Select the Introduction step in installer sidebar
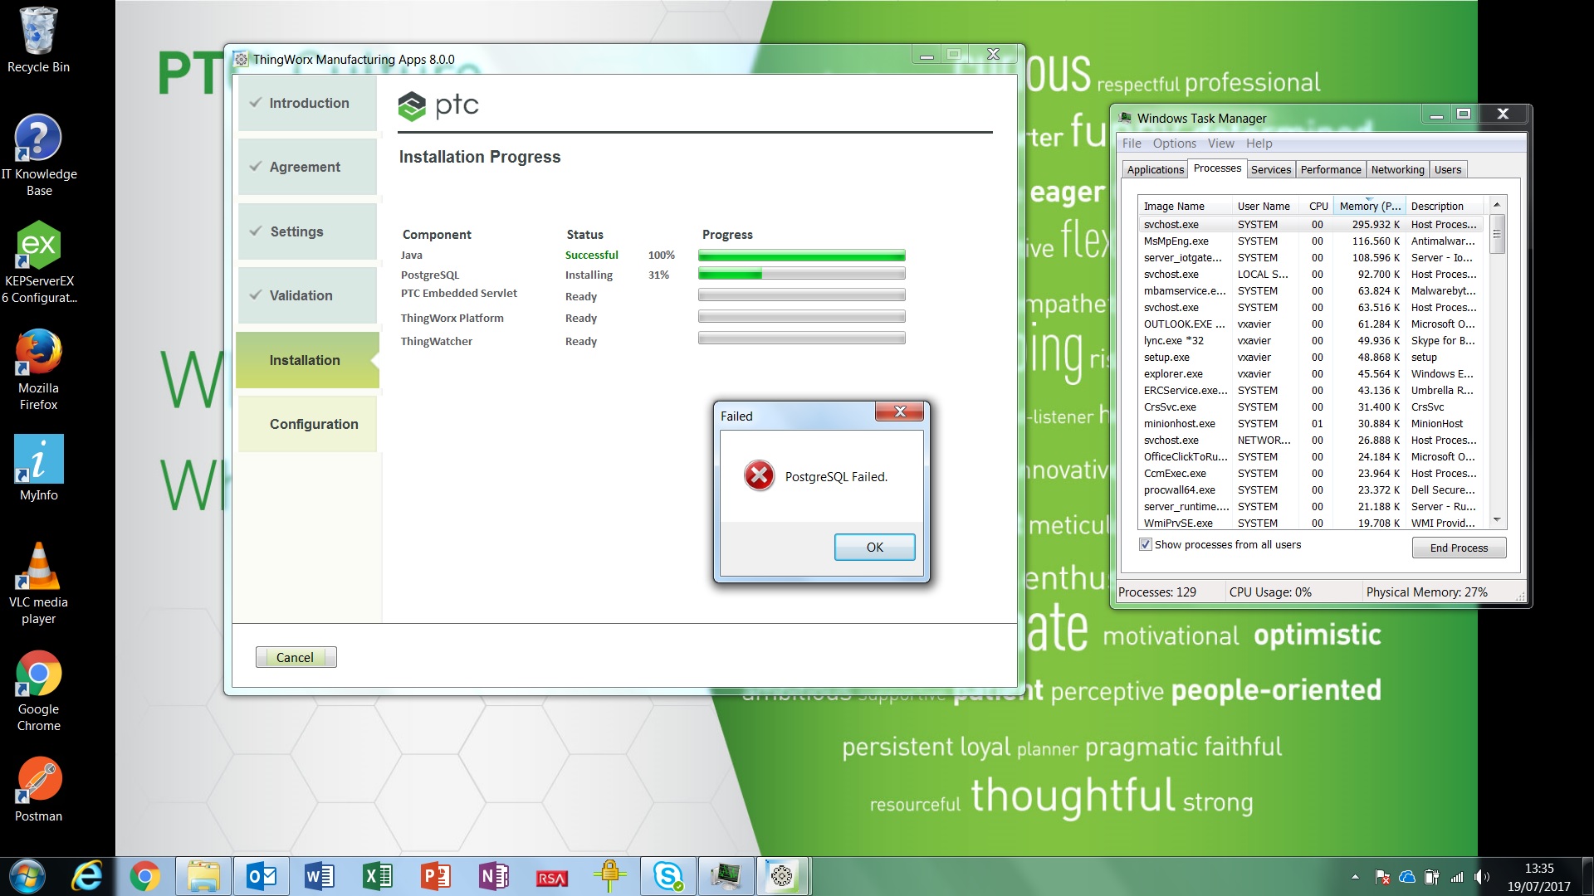Viewport: 1594px width, 896px height. coord(307,103)
